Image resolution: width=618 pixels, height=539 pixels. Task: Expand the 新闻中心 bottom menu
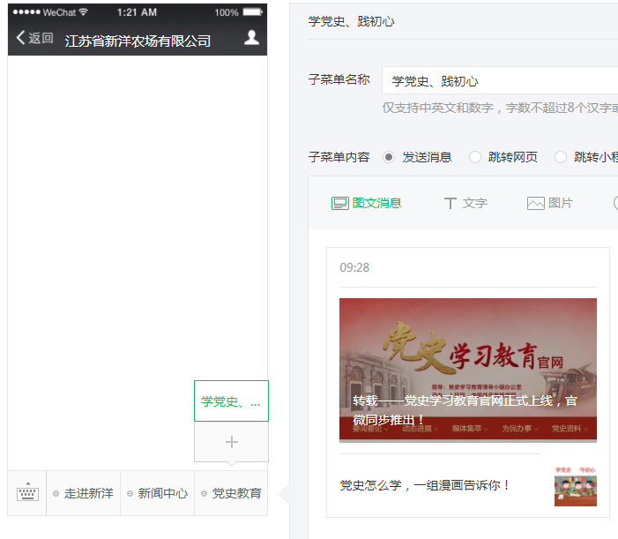158,493
